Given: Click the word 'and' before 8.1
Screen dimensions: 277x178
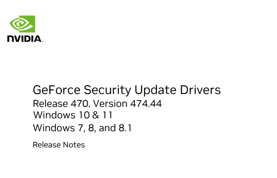Looking at the screenshot, I should [x=107, y=128].
